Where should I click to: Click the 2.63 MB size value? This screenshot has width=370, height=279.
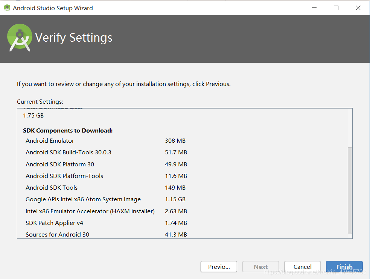tap(176, 211)
